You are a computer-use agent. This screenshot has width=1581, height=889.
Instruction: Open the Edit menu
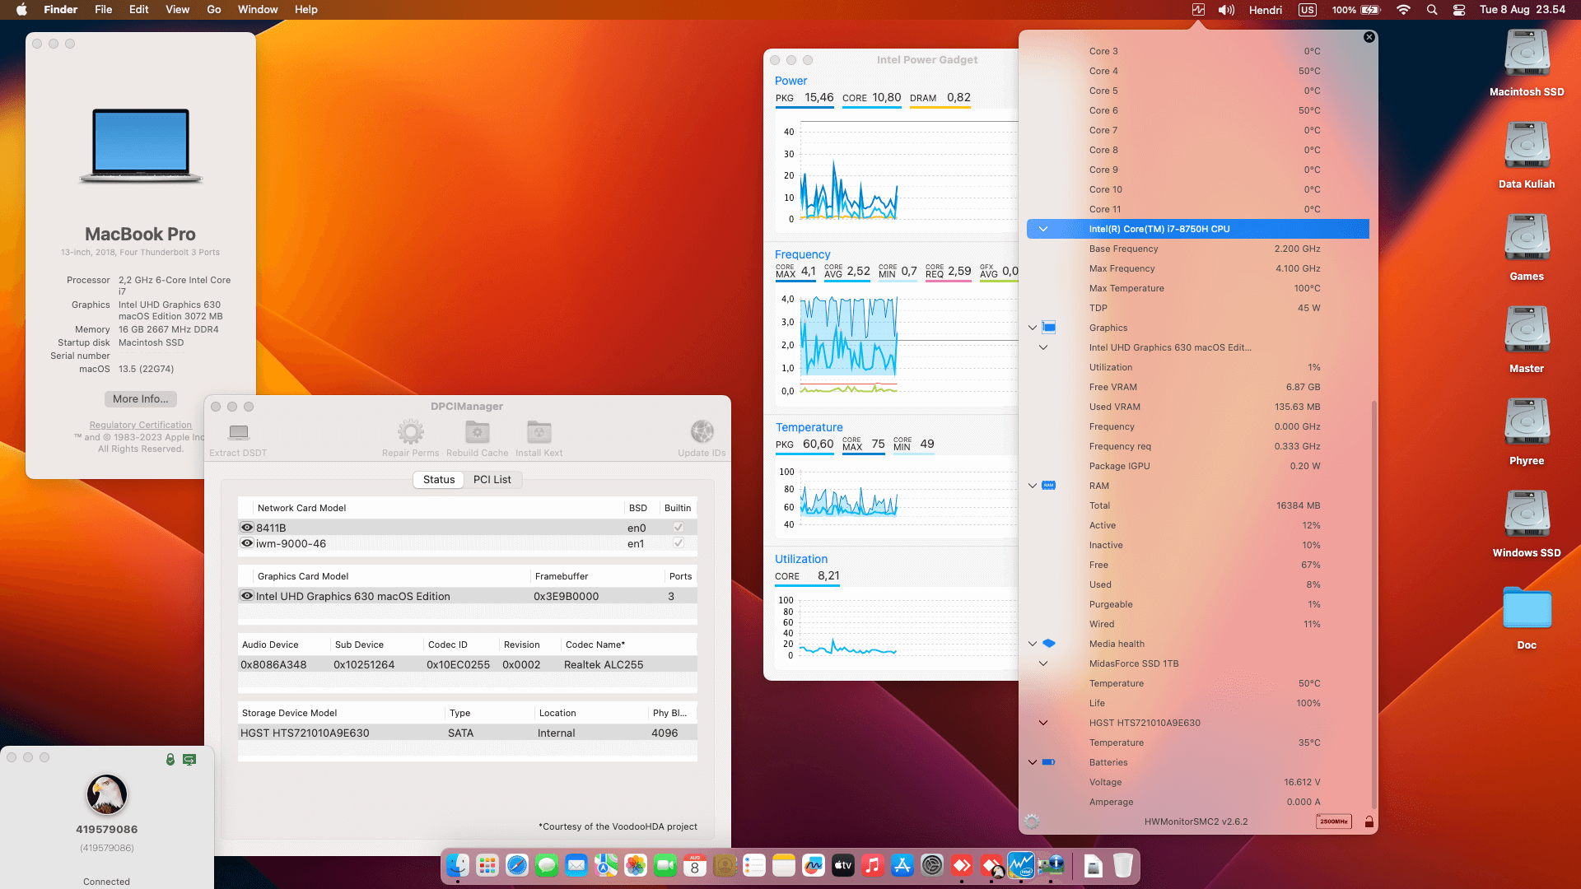[139, 10]
